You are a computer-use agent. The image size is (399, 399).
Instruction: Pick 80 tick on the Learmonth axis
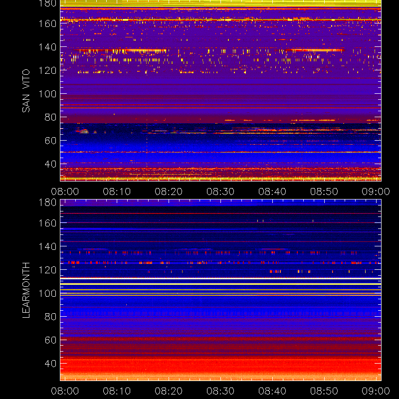50,317
